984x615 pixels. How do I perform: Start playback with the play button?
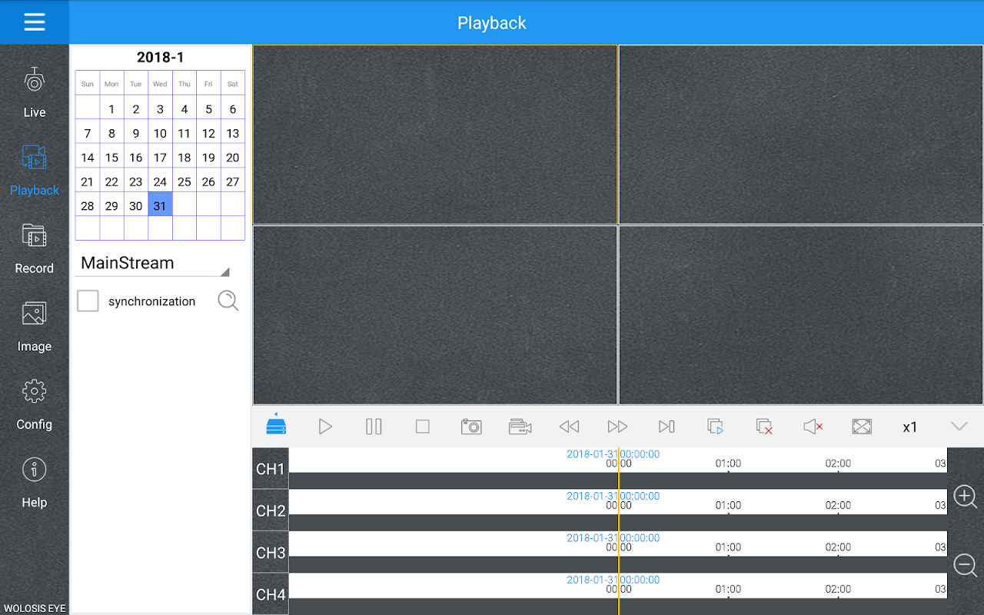coord(325,426)
